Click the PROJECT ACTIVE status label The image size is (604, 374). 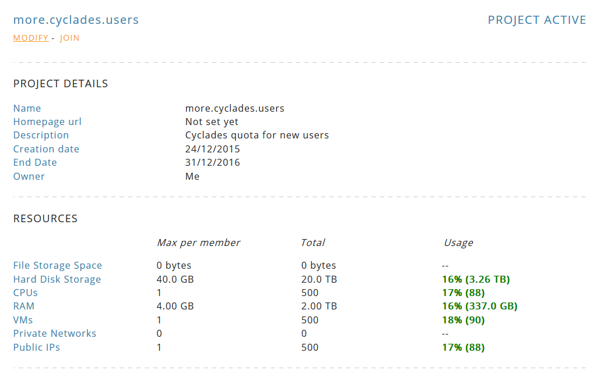(537, 19)
